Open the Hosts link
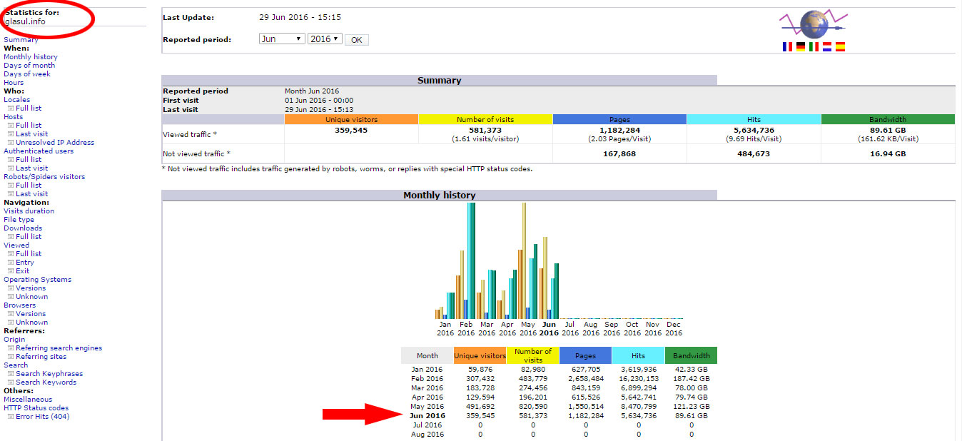This screenshot has height=441, width=962. pyautogui.click(x=13, y=117)
